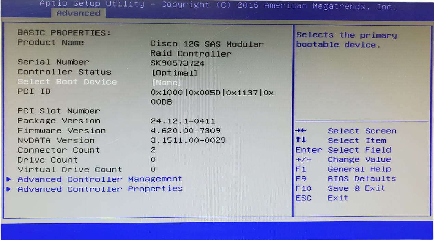
Task: Click arrow beside Advanced Controller Management
Action: coord(9,179)
